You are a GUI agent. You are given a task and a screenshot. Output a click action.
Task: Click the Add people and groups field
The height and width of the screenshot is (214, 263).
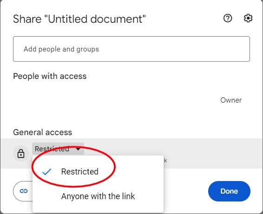(131, 49)
